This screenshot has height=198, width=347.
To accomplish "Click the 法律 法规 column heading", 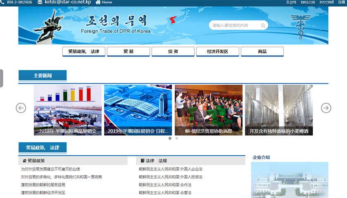I will (x=156, y=160).
